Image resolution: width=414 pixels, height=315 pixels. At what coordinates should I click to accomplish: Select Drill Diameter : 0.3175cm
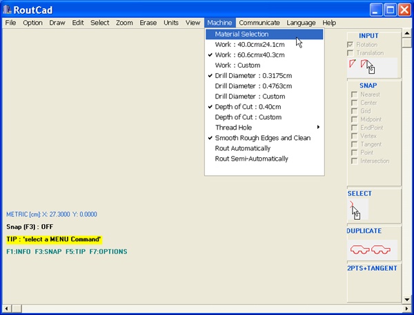(x=264, y=76)
